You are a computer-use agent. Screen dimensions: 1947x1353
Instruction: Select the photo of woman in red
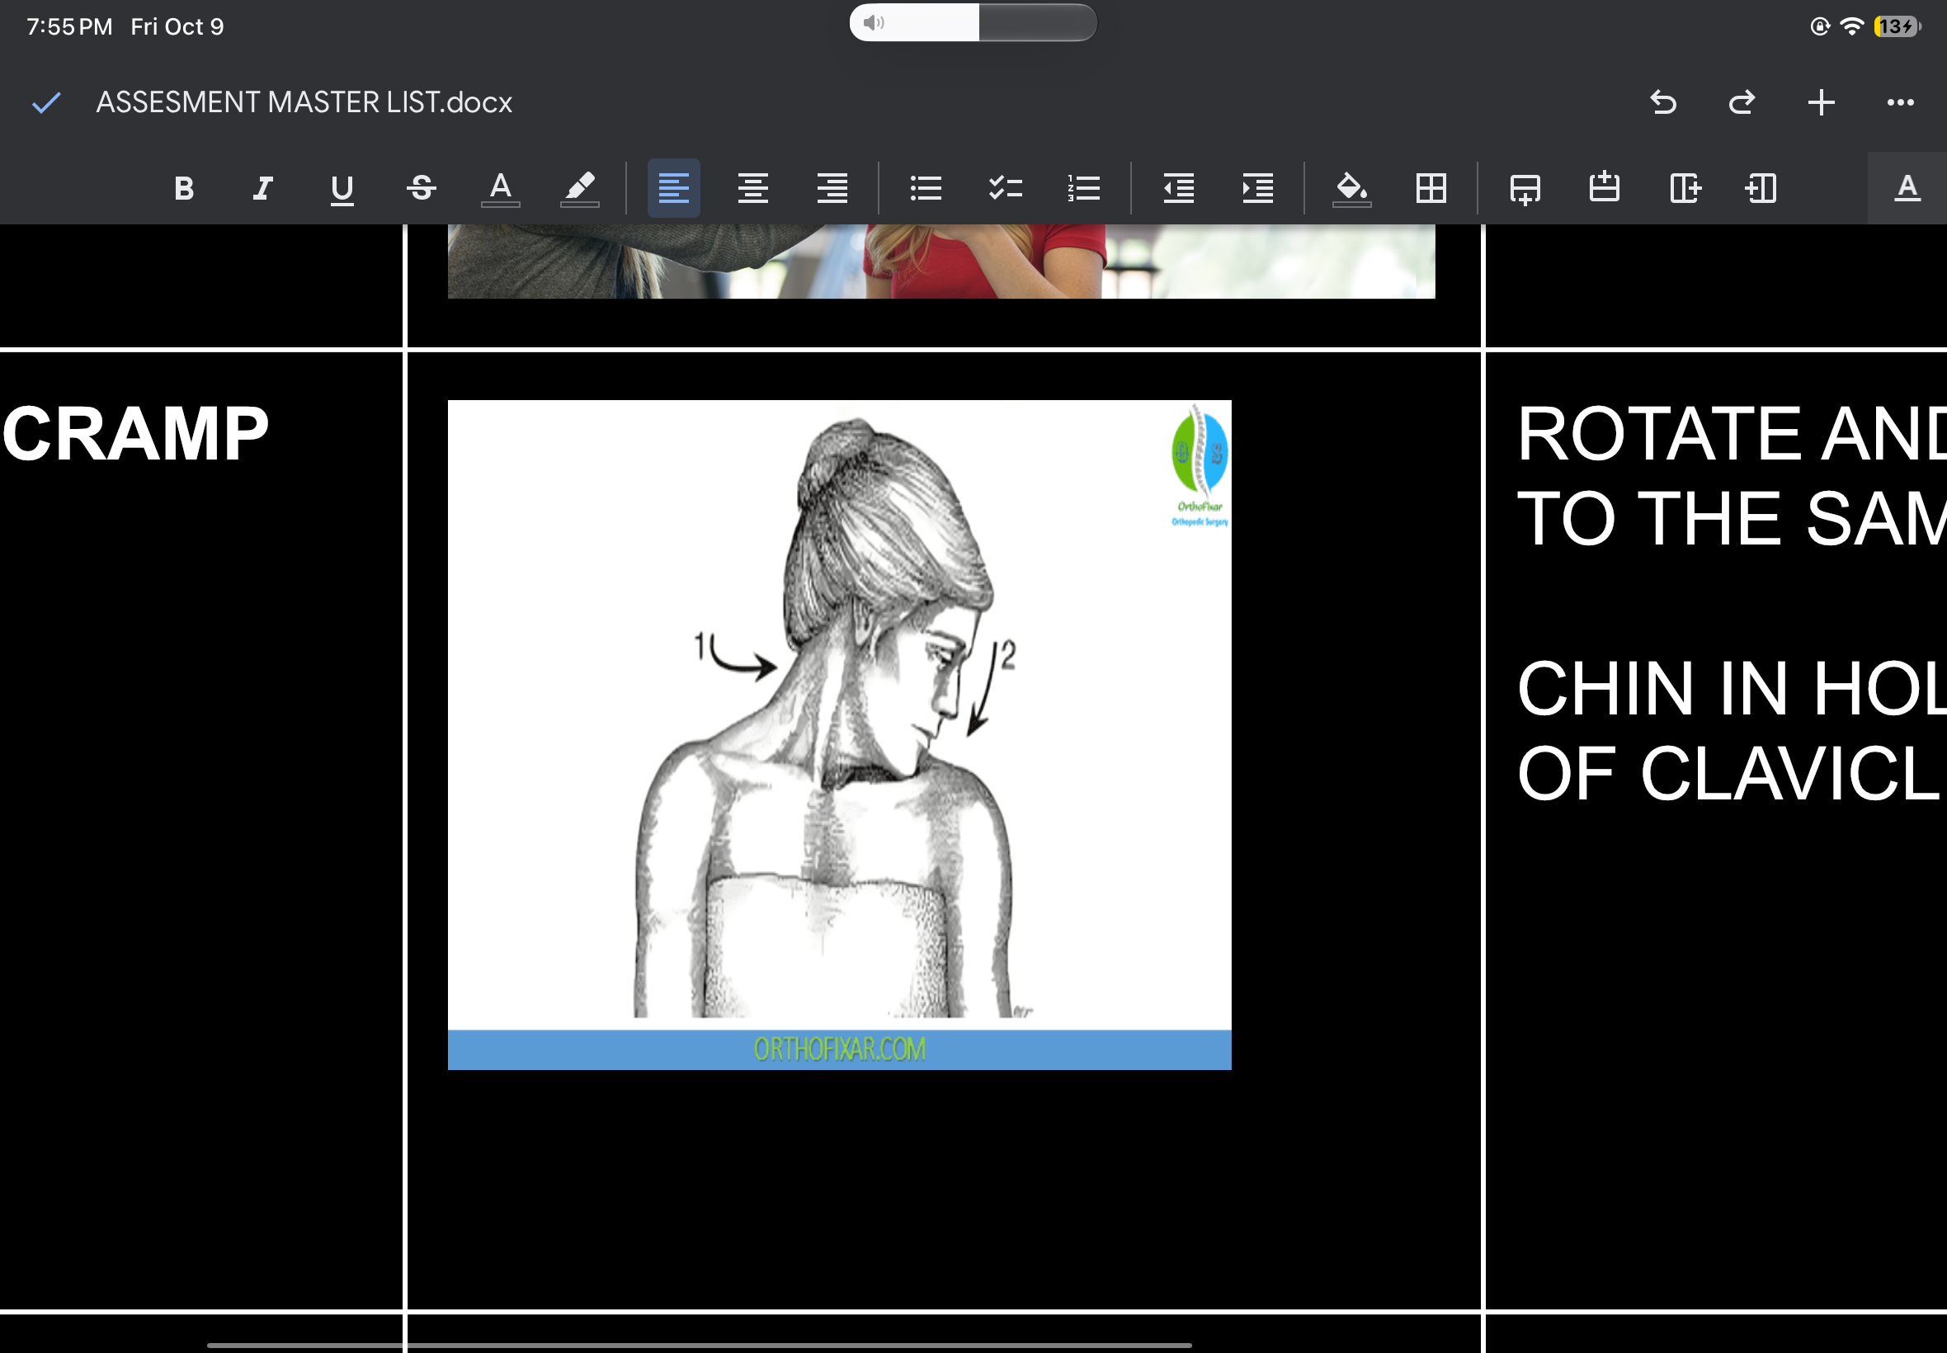940,261
